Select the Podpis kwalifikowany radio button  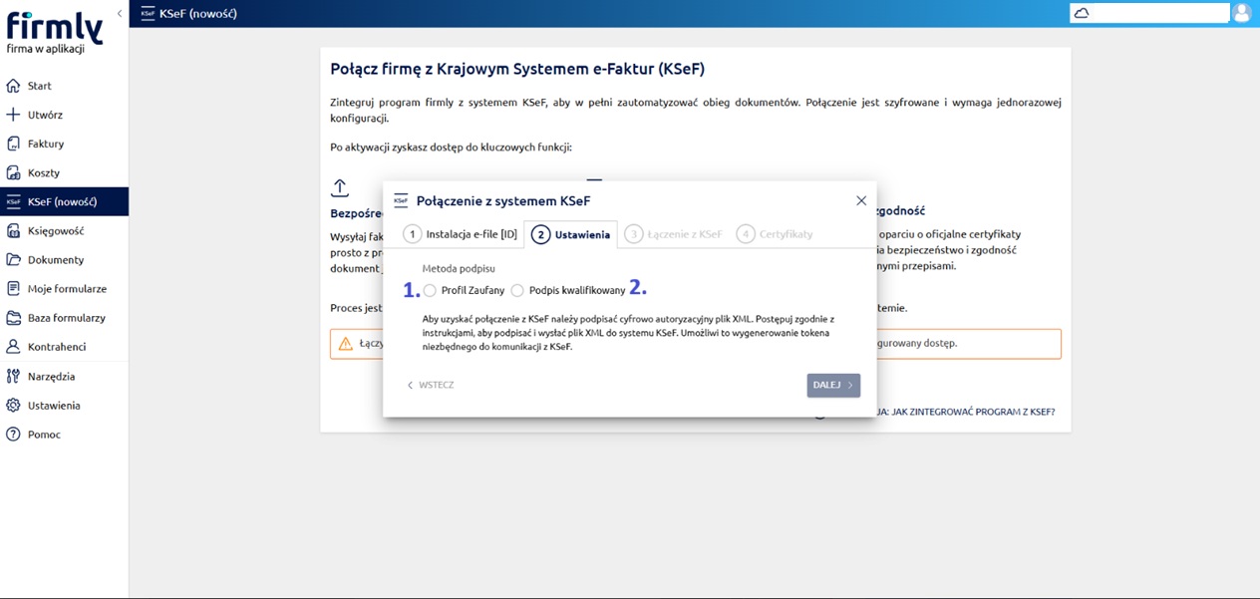click(517, 291)
